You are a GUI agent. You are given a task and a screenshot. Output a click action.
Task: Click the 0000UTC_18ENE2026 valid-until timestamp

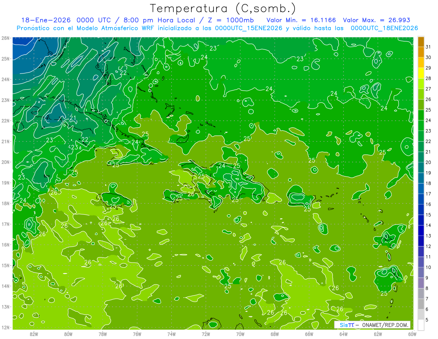pyautogui.click(x=384, y=28)
